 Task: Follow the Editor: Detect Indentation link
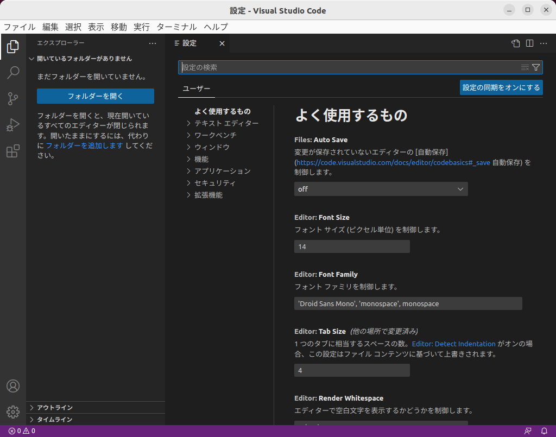click(x=453, y=344)
